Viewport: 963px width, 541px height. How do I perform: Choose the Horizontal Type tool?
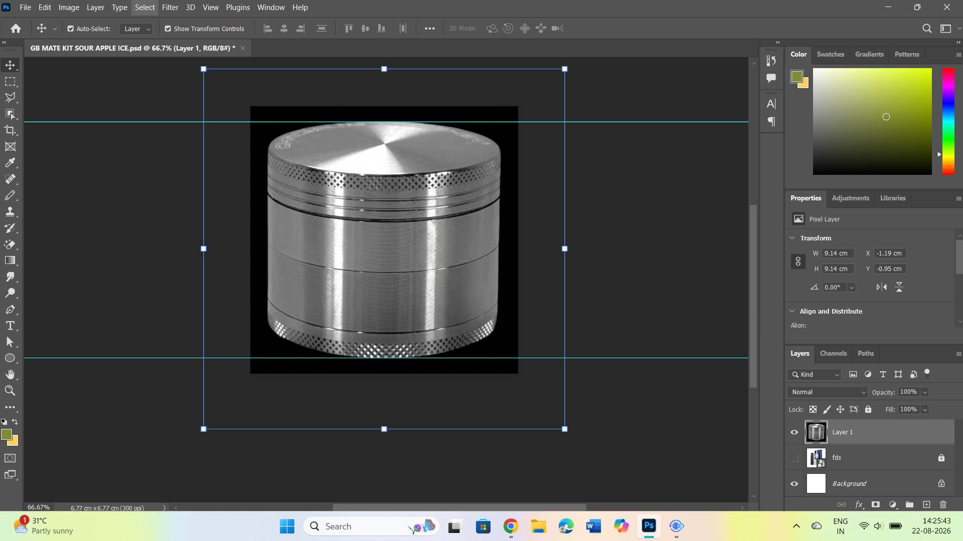coord(10,326)
